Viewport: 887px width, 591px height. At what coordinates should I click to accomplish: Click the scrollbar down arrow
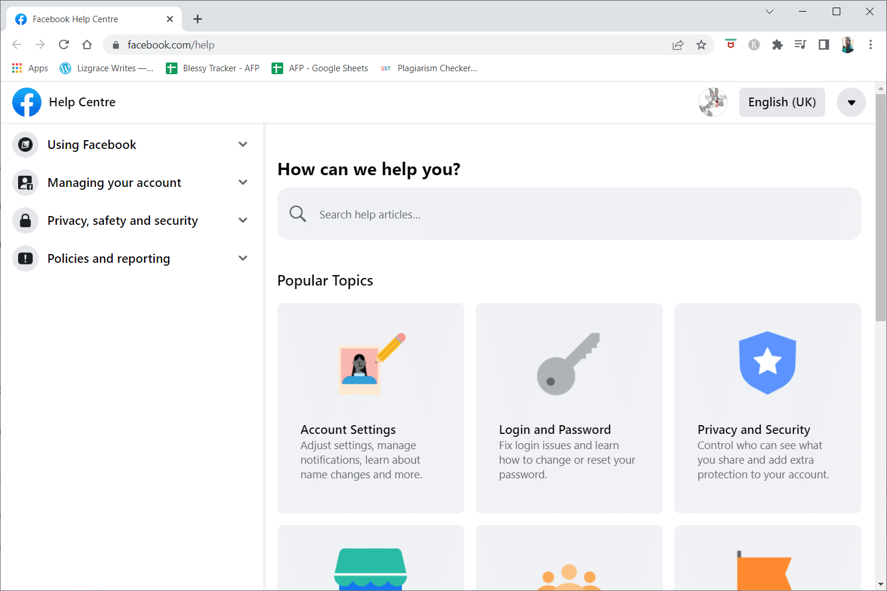point(881,584)
